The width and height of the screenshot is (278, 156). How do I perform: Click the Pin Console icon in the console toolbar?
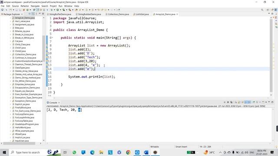coord(254,102)
